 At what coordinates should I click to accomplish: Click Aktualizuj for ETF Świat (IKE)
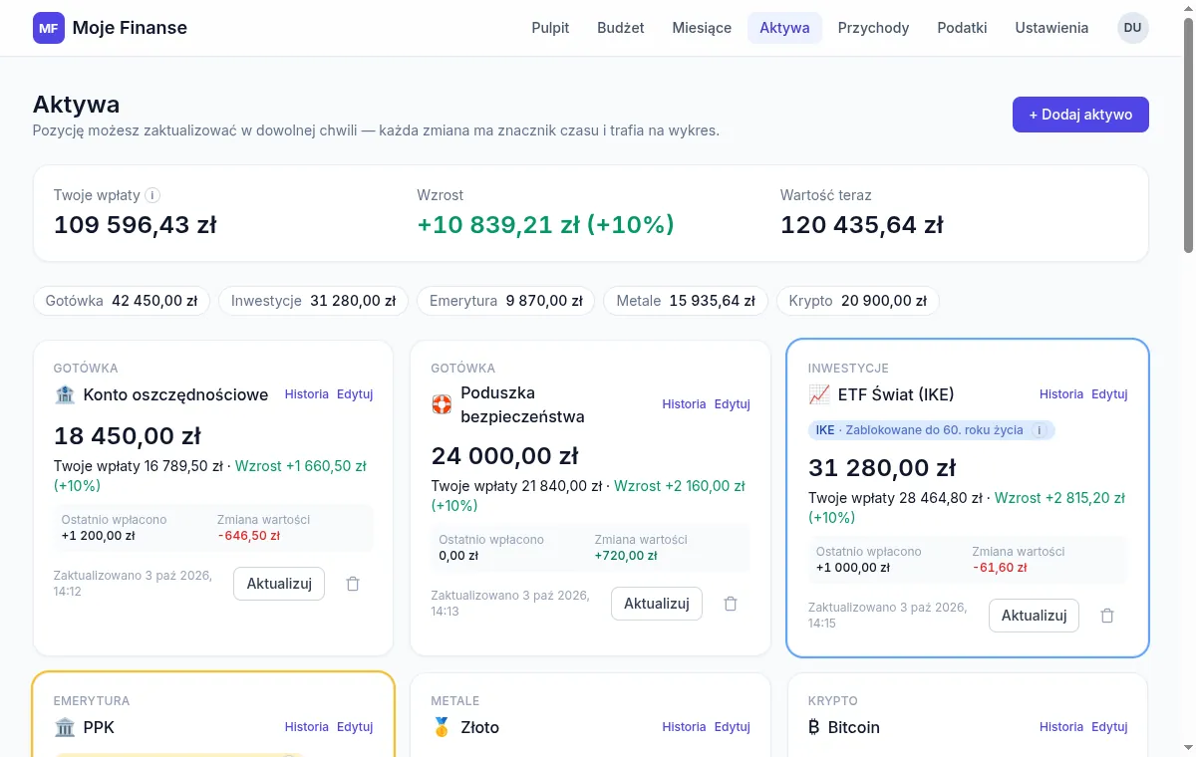pos(1034,616)
